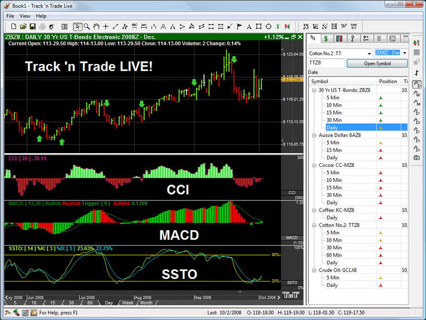Screen dimensions: 426x320
Task: Create a new chart with the blank page icon
Action: coord(13,26)
